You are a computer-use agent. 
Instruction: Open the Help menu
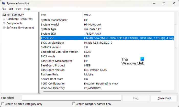[27, 9]
